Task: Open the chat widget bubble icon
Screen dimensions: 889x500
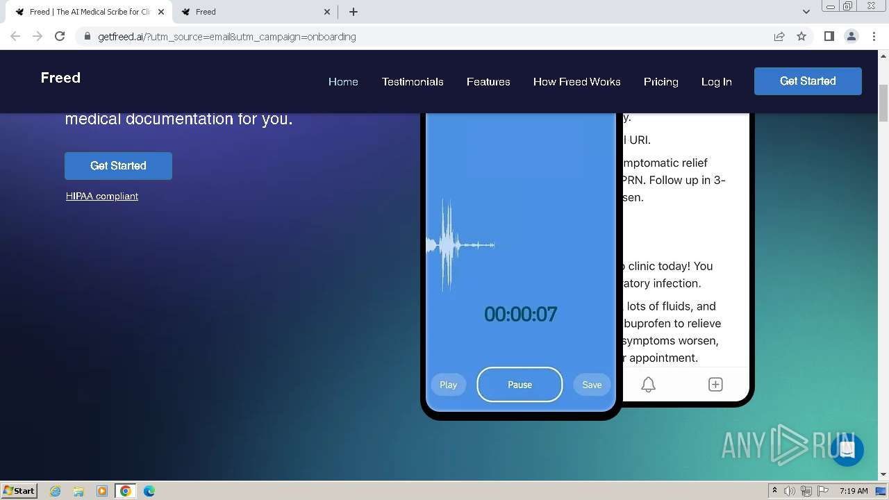Action: 847,449
